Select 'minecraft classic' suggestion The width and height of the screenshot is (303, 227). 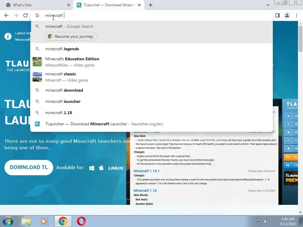pos(151,77)
